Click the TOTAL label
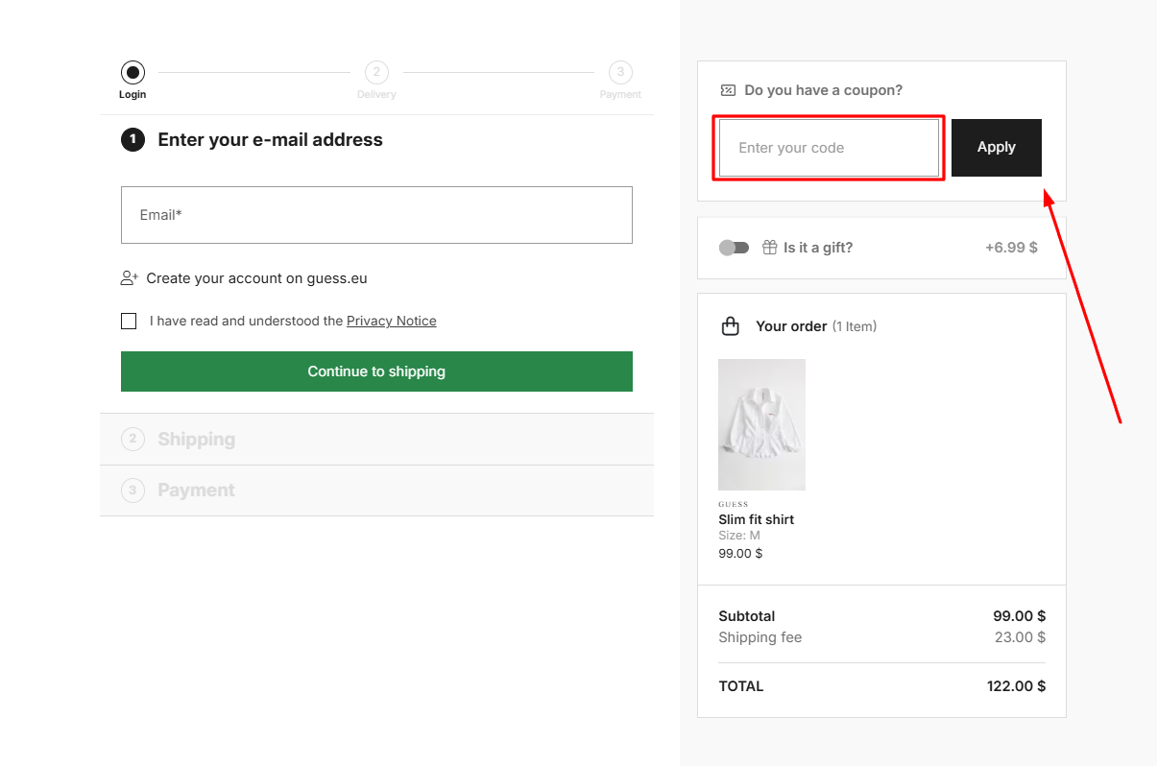 click(x=741, y=686)
